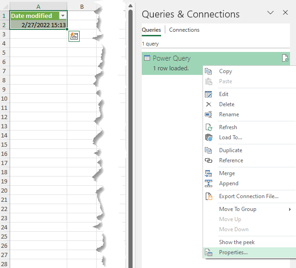
Task: Expand the Move To Group submenu
Action: pyautogui.click(x=290, y=209)
